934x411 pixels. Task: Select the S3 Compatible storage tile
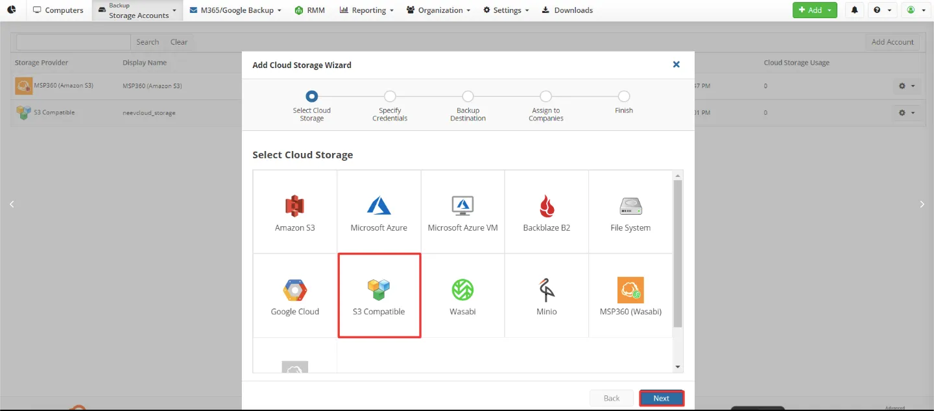(x=379, y=296)
